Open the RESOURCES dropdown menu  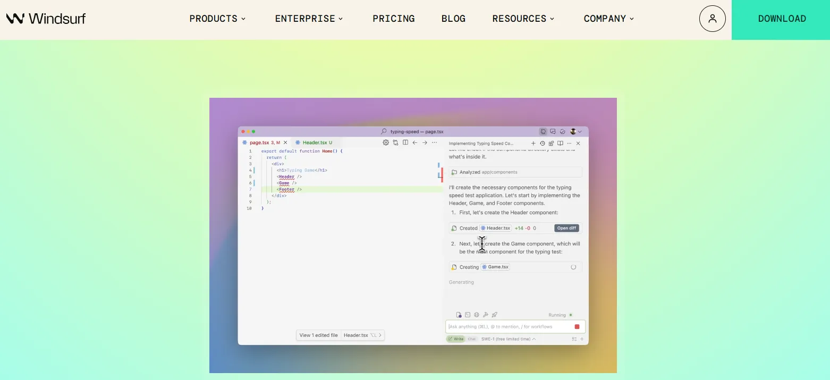tap(523, 19)
